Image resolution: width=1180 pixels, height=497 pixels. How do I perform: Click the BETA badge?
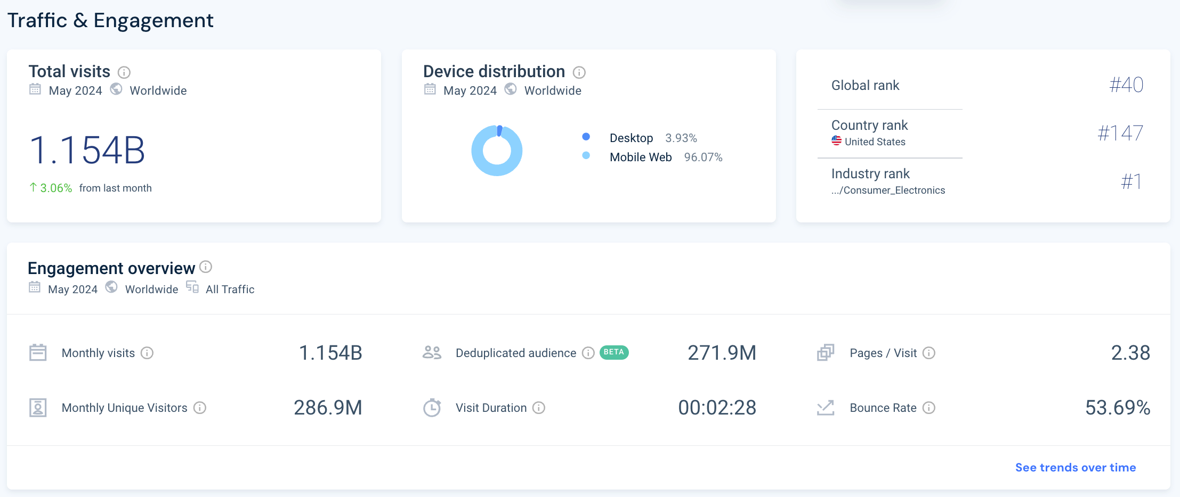tap(613, 352)
